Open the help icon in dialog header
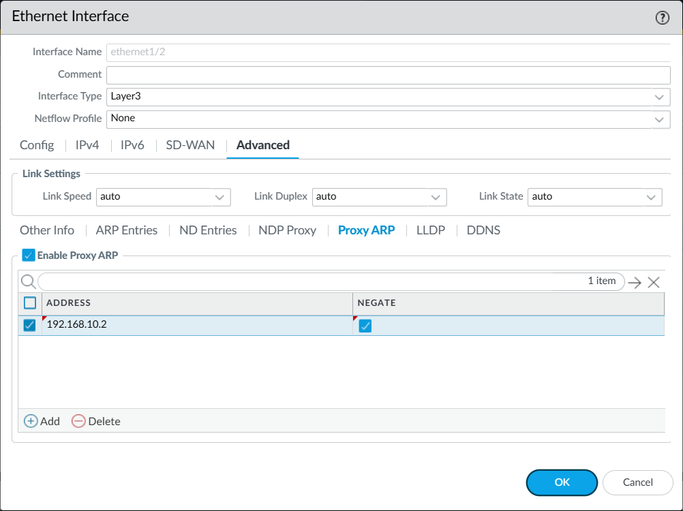This screenshot has height=511, width=683. pos(662,18)
